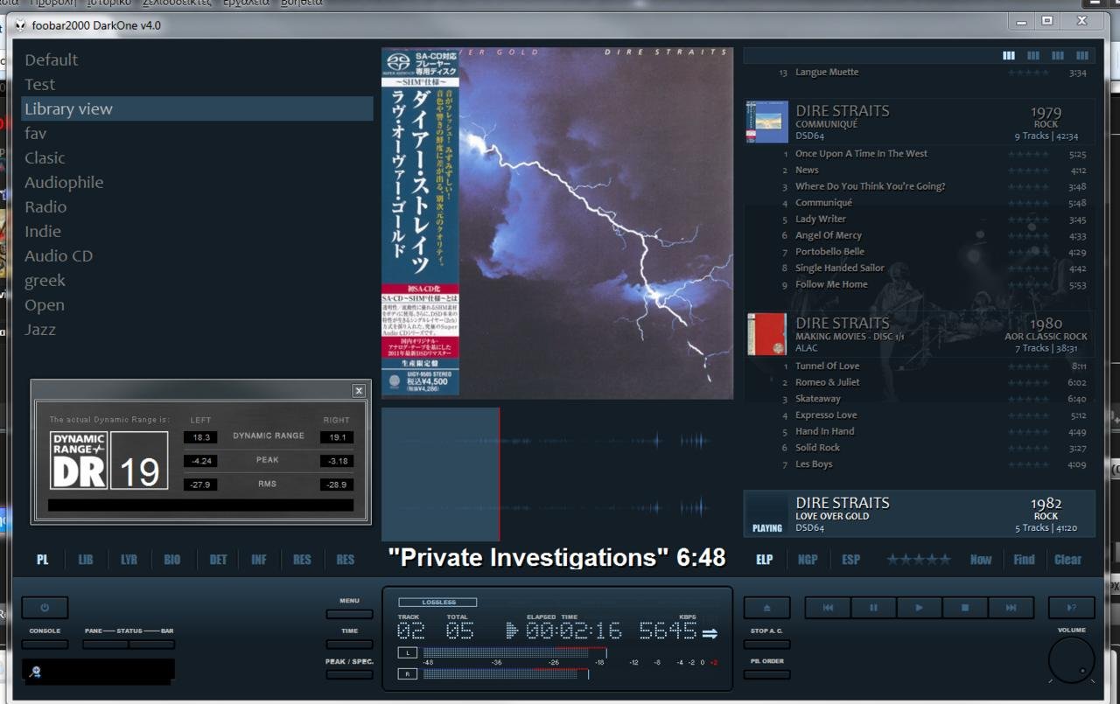
Task: Close the Dynamic Range meter popup
Action: tap(359, 391)
